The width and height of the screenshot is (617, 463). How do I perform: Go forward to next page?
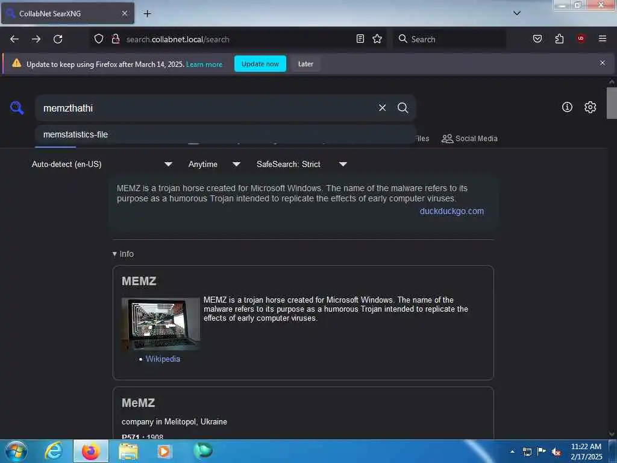point(36,39)
